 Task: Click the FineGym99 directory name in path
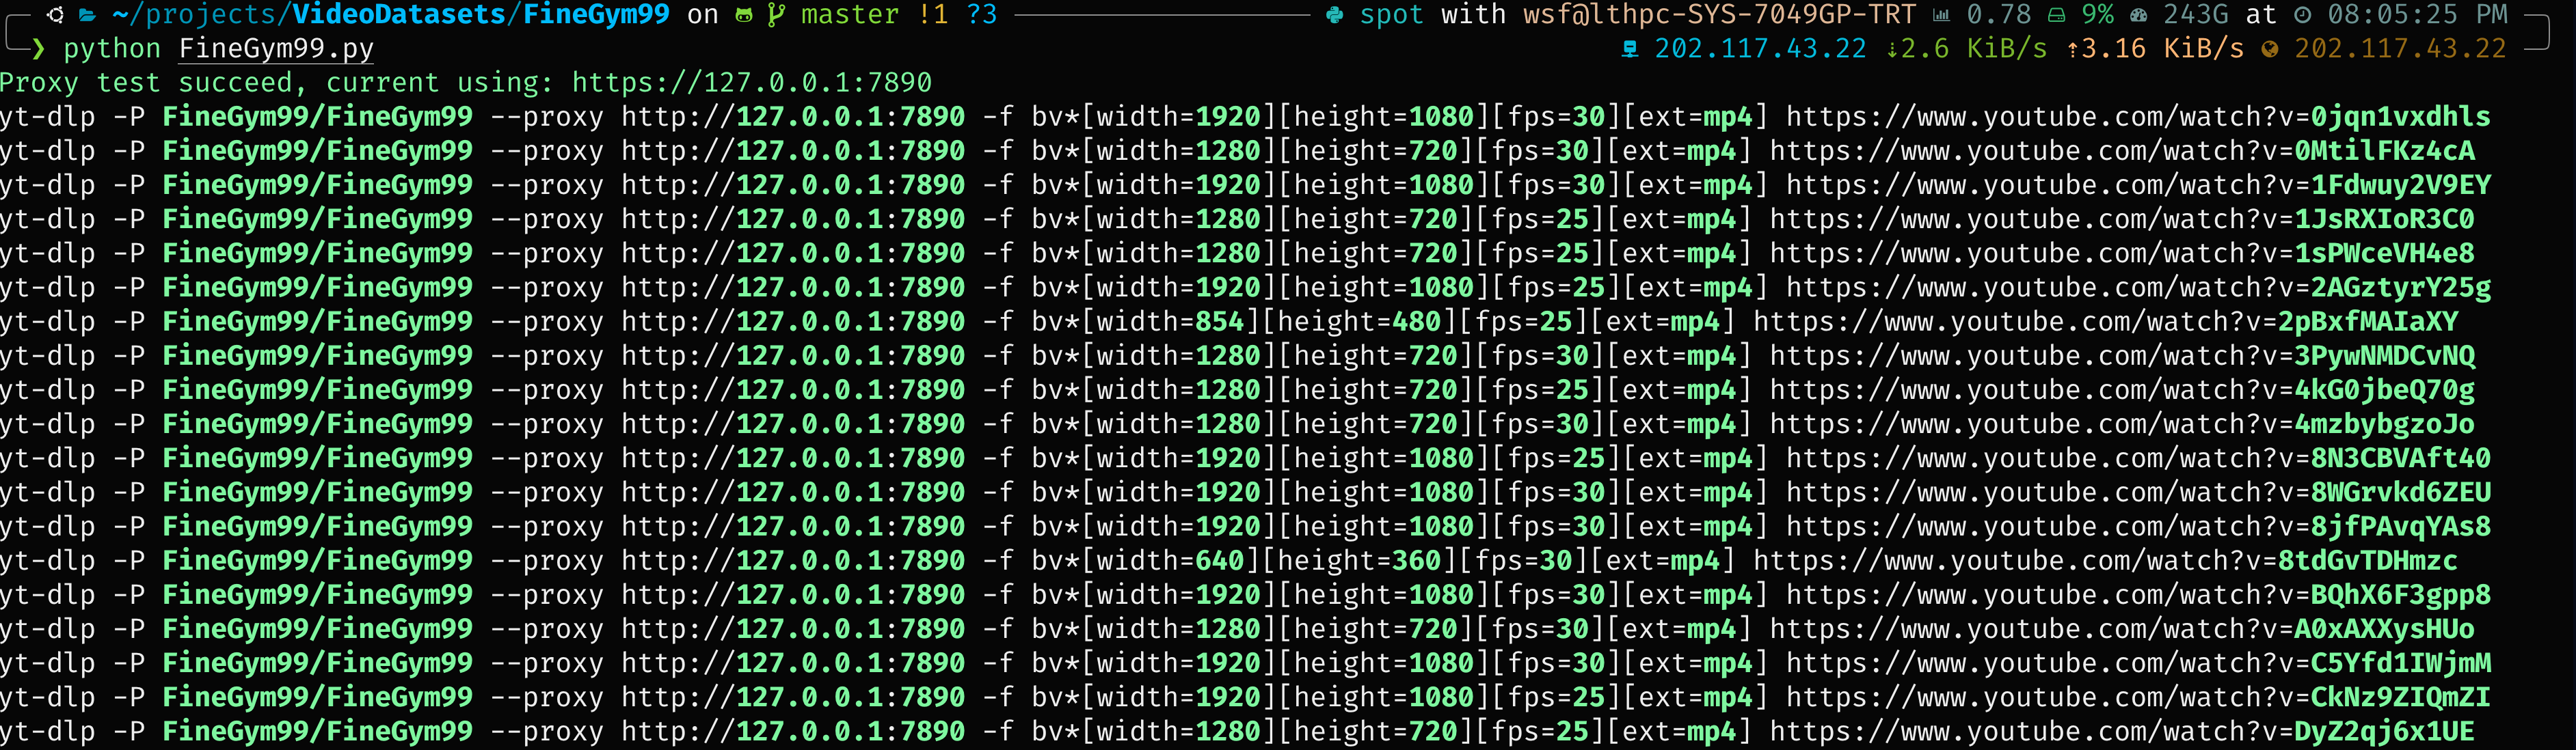point(596,14)
